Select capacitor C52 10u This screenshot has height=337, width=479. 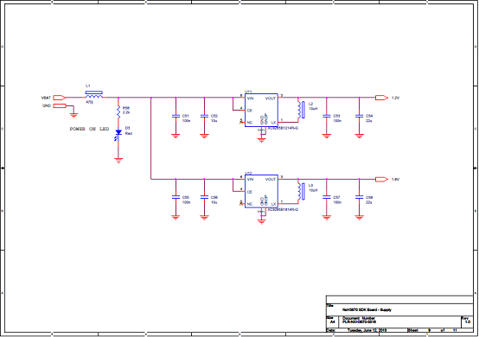point(204,117)
